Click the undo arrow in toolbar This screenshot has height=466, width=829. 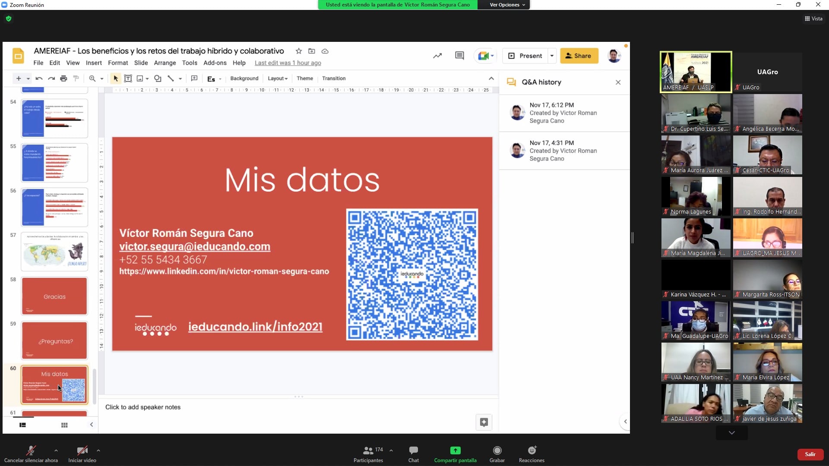pos(39,79)
